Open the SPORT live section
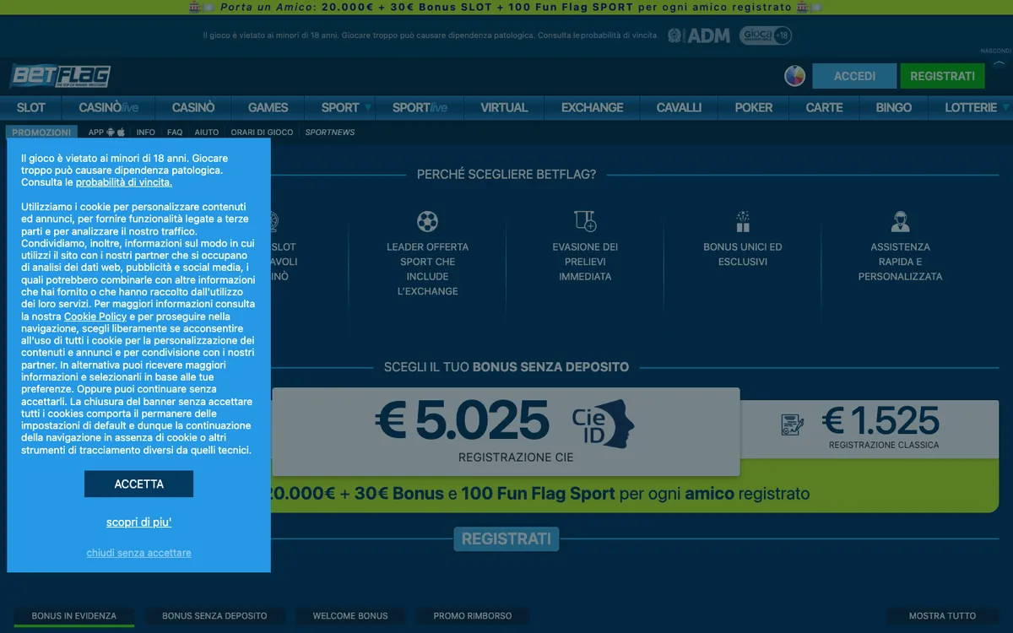 (420, 108)
